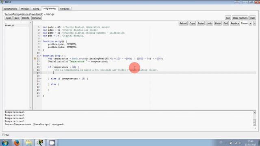Open the Windows Start menu
260x146 pixels.
[5, 143]
